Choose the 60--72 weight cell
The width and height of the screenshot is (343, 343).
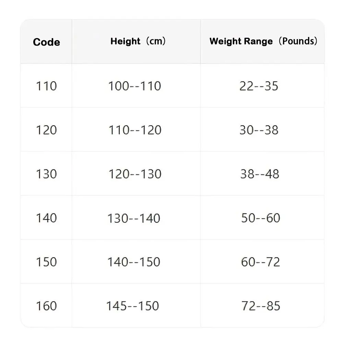[x=260, y=262]
